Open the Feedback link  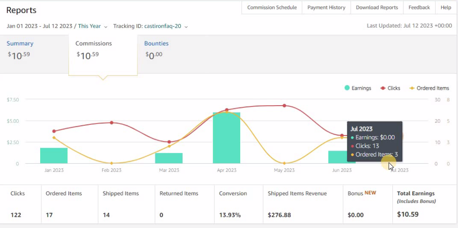pos(419,8)
